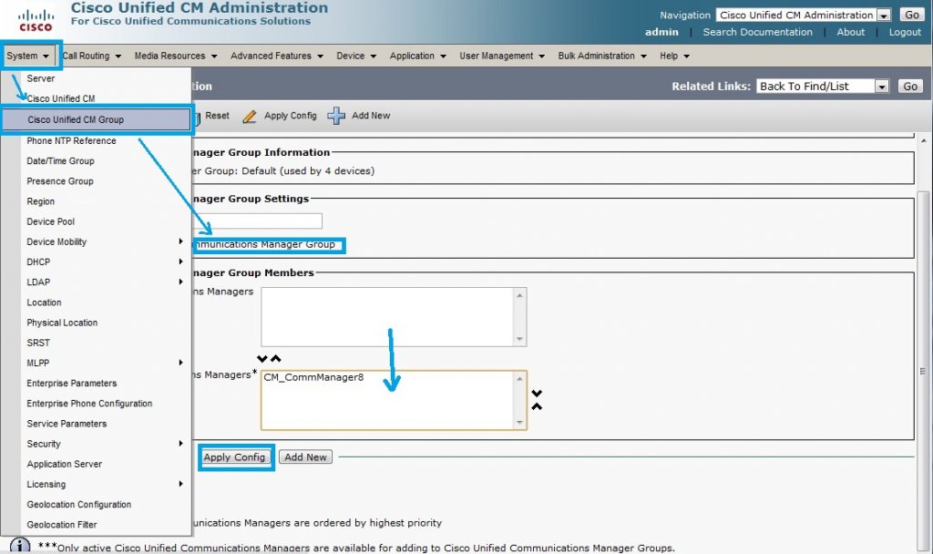Viewport: 933px width, 554px height.
Task: Open the Device menu
Action: (x=356, y=56)
